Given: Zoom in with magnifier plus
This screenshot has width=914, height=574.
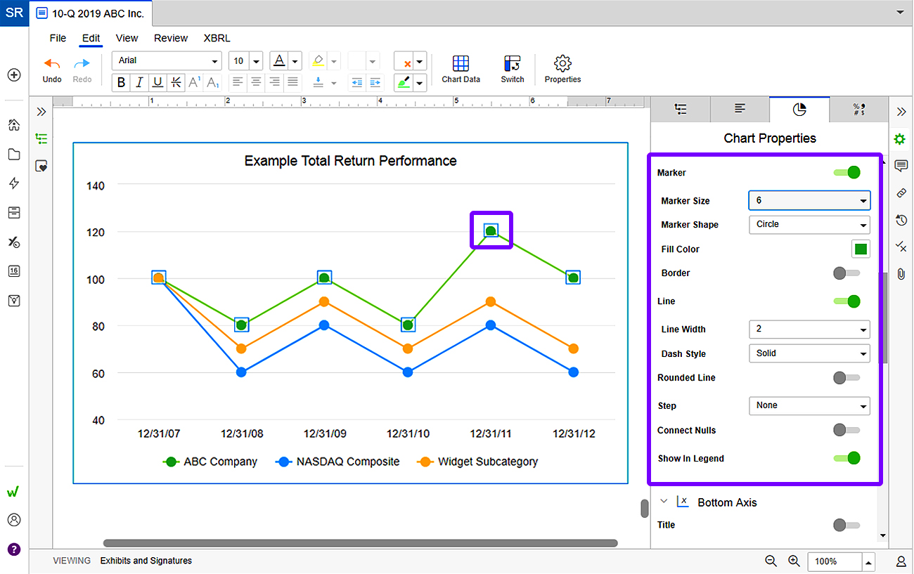Looking at the screenshot, I should pos(794,561).
